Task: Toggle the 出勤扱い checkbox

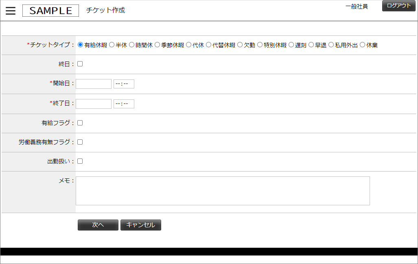Action: pos(80,161)
